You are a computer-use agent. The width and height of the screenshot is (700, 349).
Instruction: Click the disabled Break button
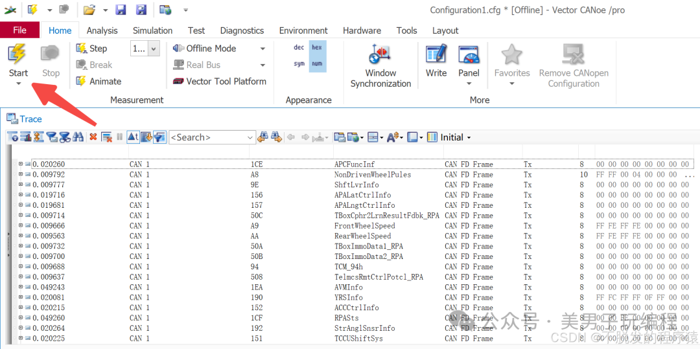[94, 65]
